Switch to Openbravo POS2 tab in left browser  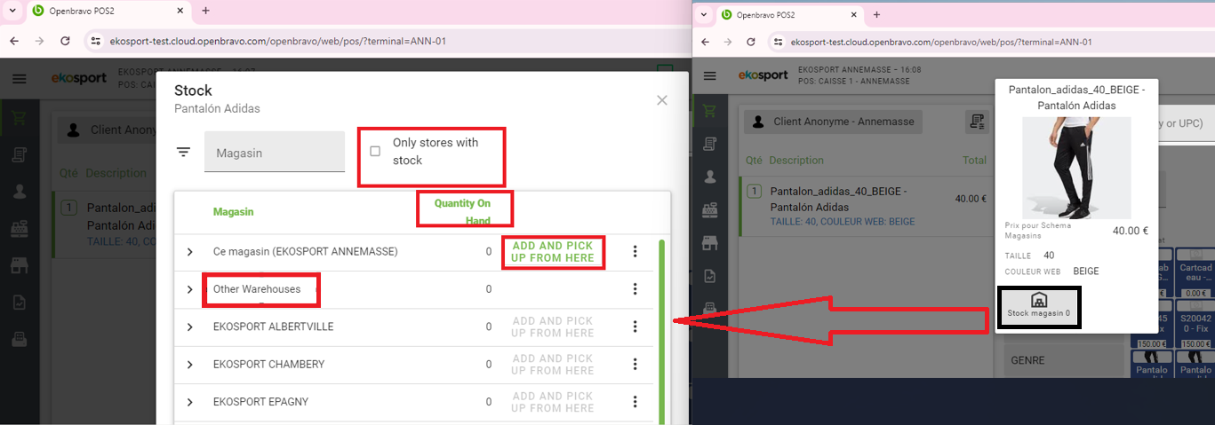108,12
